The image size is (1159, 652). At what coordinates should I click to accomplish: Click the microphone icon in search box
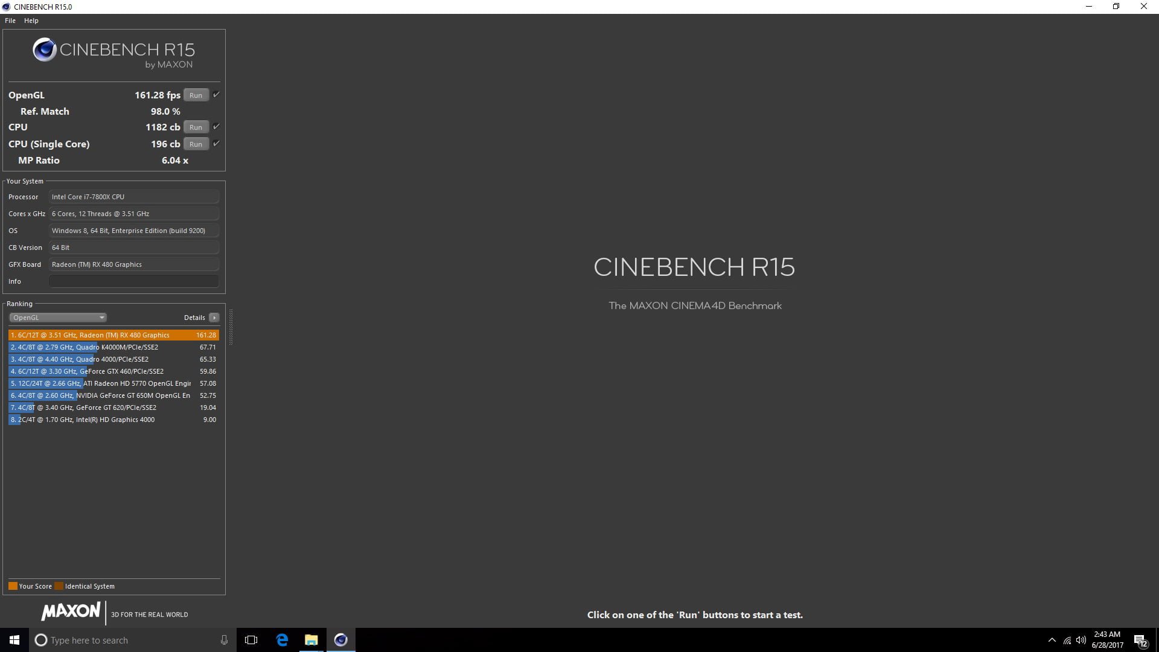(x=224, y=640)
